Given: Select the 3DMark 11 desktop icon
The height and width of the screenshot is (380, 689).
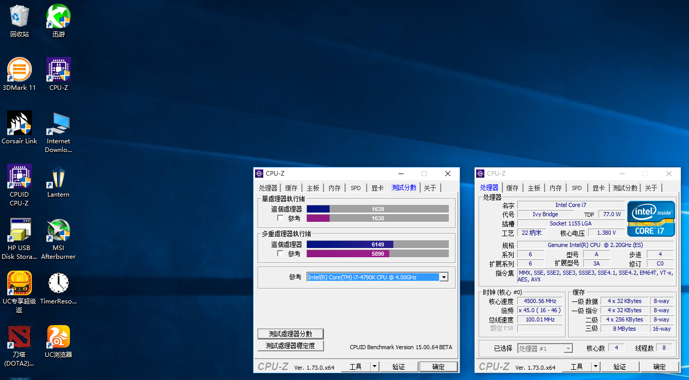Looking at the screenshot, I should 20,74.
